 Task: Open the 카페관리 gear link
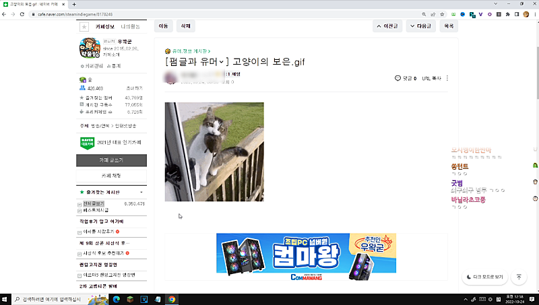click(92, 65)
